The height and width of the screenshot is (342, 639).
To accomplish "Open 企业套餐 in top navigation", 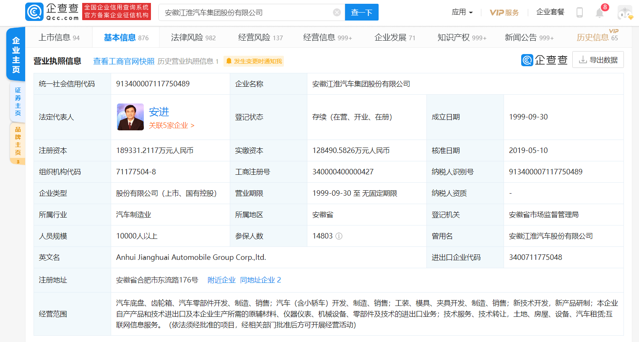I will pos(550,12).
